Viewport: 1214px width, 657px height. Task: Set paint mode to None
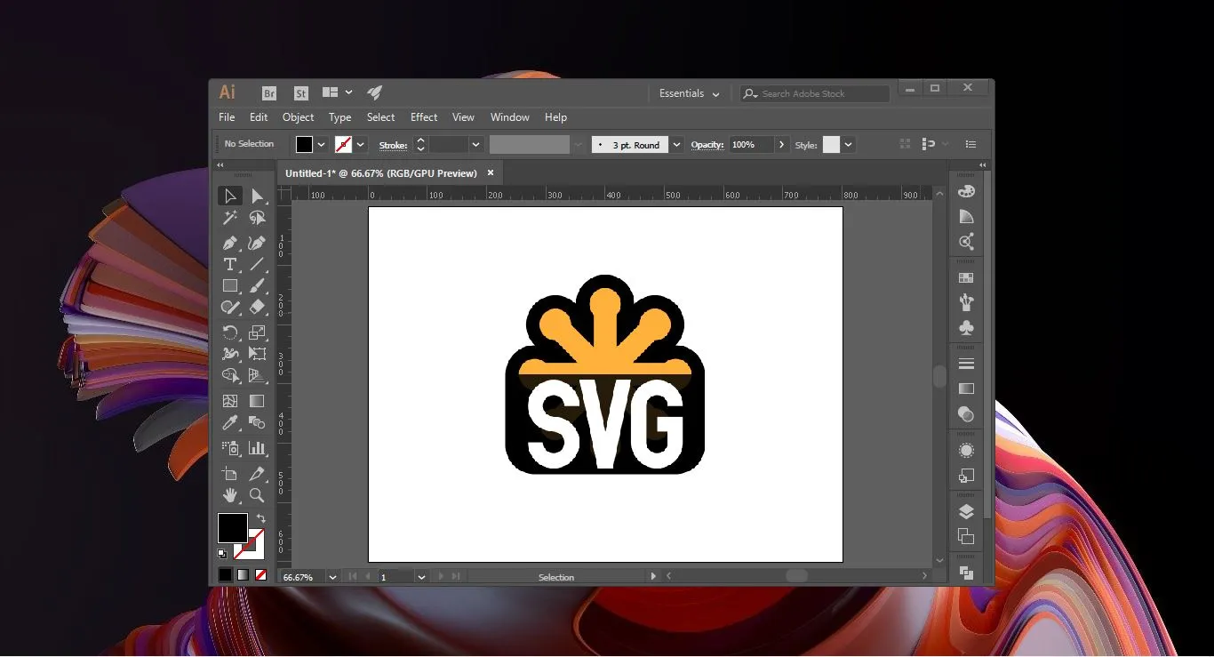[261, 575]
